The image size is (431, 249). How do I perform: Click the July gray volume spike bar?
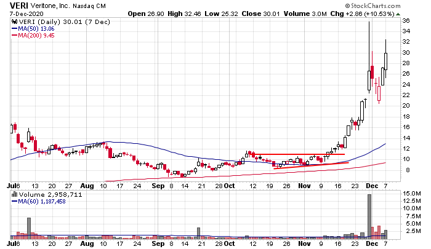[29, 228]
